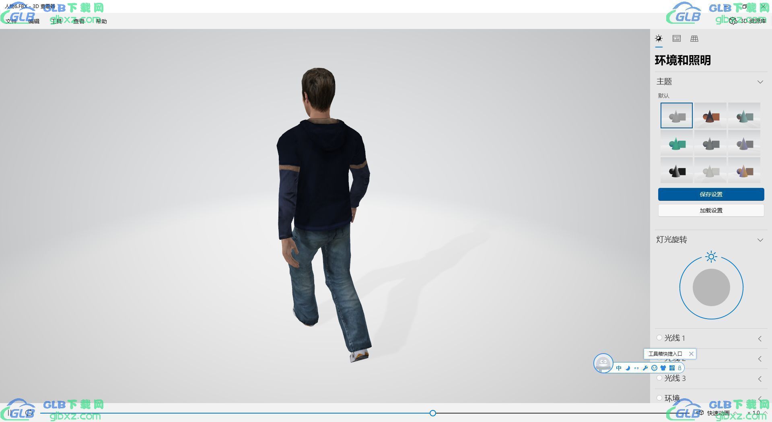Select the default gray theme thumbnail
This screenshot has height=422, width=772.
click(x=677, y=115)
